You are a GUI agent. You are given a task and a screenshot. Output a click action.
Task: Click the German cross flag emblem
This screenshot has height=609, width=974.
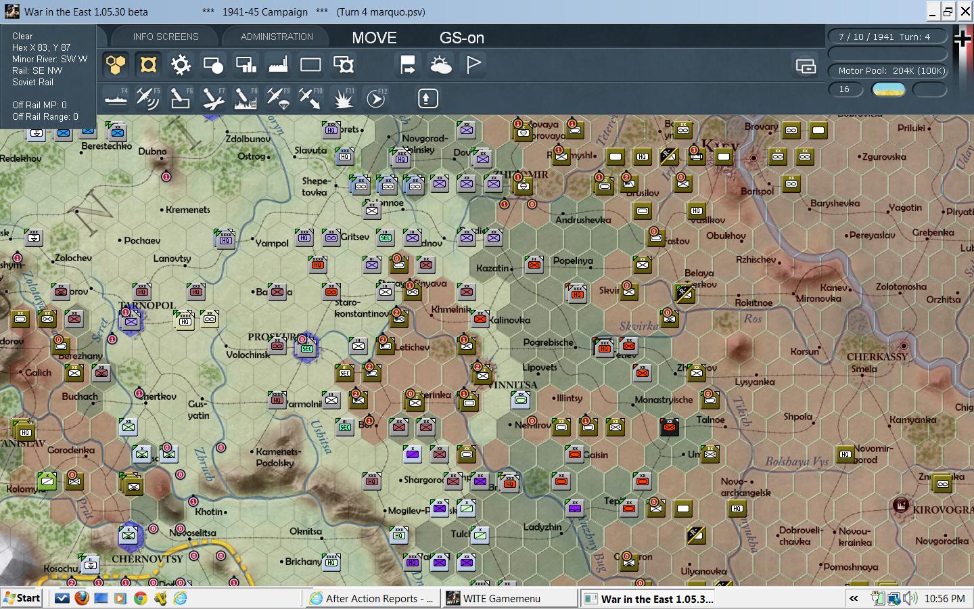[x=963, y=40]
